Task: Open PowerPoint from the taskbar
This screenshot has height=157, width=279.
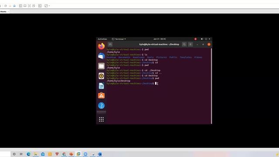Action: click(x=71, y=154)
